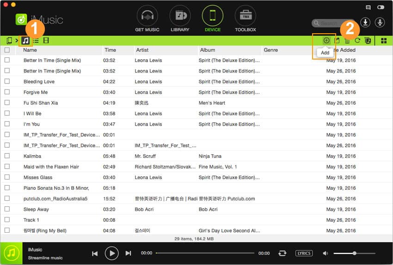Click album Fine Music, Vol. 1
393x265 pixels.
tap(218, 167)
